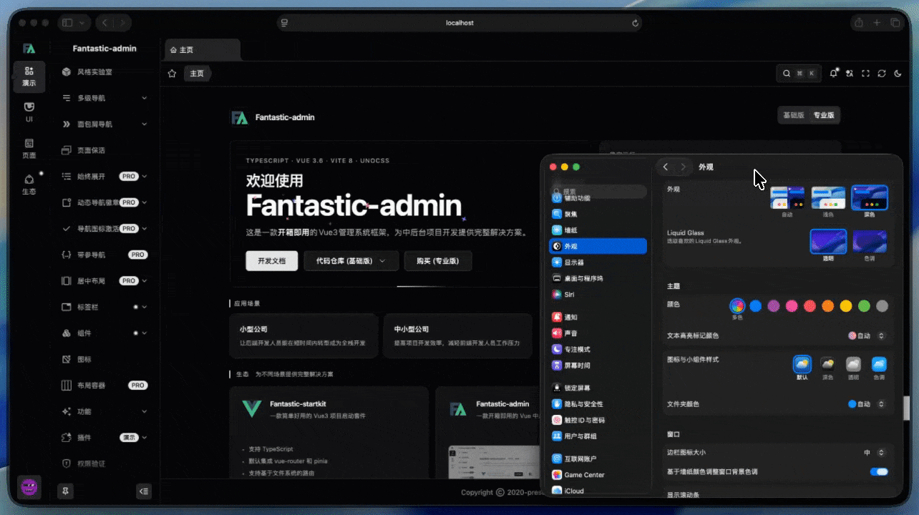
Task: Click the 购买 (专业版) button
Action: coord(437,261)
